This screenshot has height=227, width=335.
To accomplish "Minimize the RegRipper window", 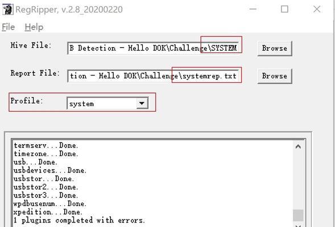I will 253,9.
